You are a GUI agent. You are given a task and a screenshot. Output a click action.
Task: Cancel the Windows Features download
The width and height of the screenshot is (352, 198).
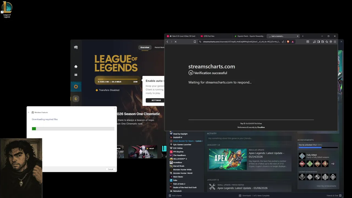click(111, 169)
